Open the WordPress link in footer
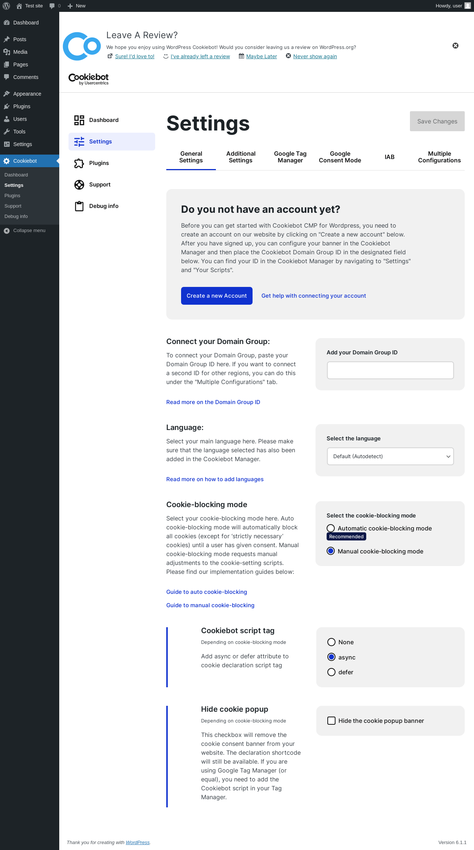474x850 pixels. tap(137, 842)
